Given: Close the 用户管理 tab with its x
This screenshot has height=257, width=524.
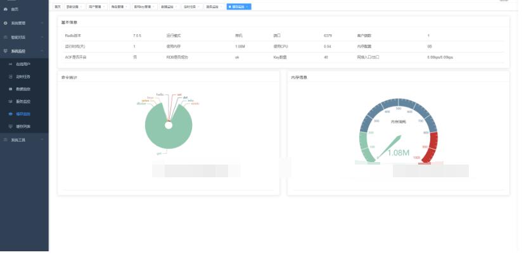Looking at the screenshot, I should click(104, 7).
